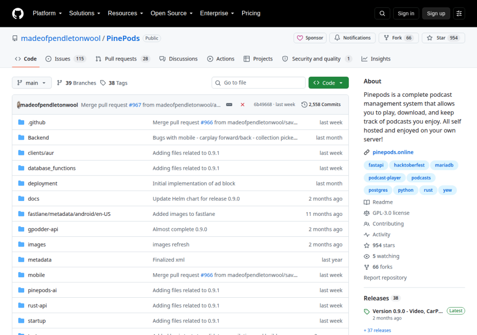Image resolution: width=477 pixels, height=335 pixels.
Task: Click the Activity pulse icon
Action: (x=367, y=234)
